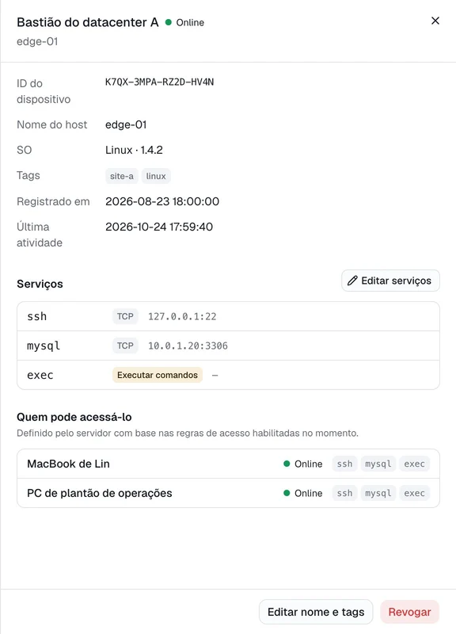Click the Quem pode acessá-lo heading

tap(74, 417)
